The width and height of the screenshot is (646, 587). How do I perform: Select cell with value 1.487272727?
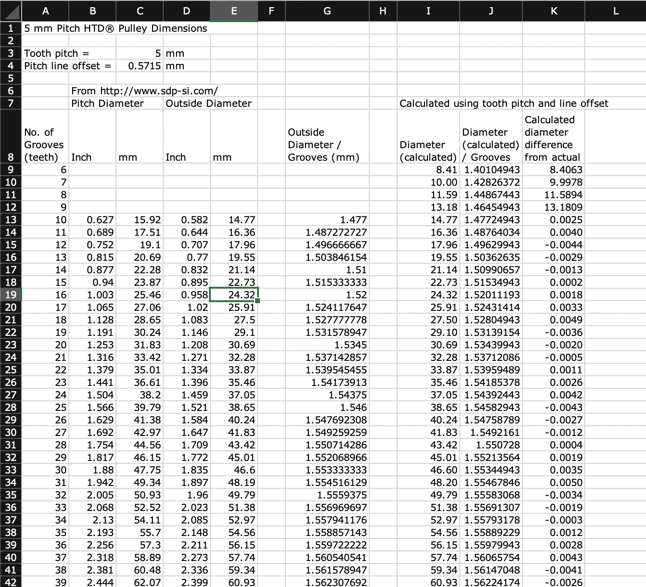327,232
